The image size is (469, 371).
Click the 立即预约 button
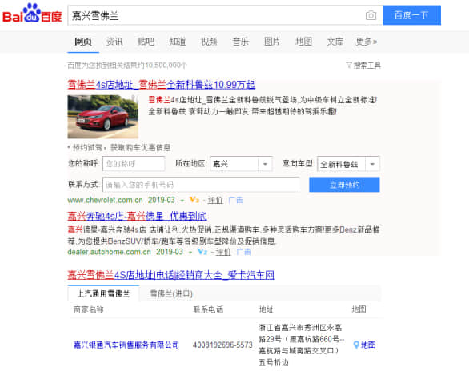pos(344,185)
